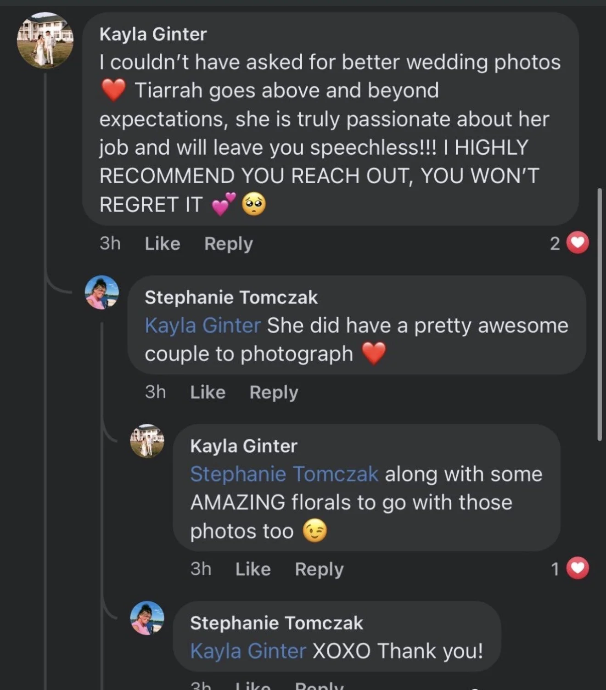
Task: Click the vertical scrollbar on the right edge
Action: tap(600, 314)
